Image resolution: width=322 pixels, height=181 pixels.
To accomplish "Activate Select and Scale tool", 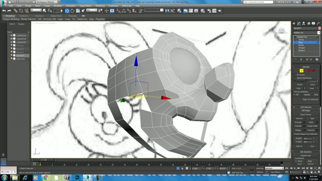I will tap(78, 11).
